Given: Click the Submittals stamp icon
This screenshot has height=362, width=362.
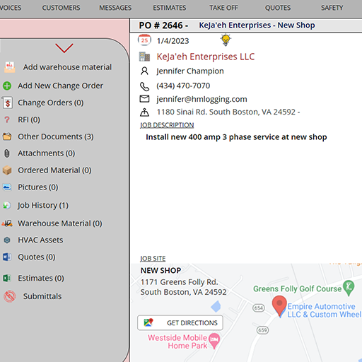Looking at the screenshot, I should point(10,296).
